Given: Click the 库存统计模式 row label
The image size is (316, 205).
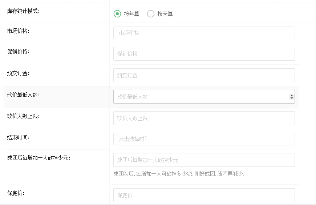Looking at the screenshot, I should click(23, 11).
